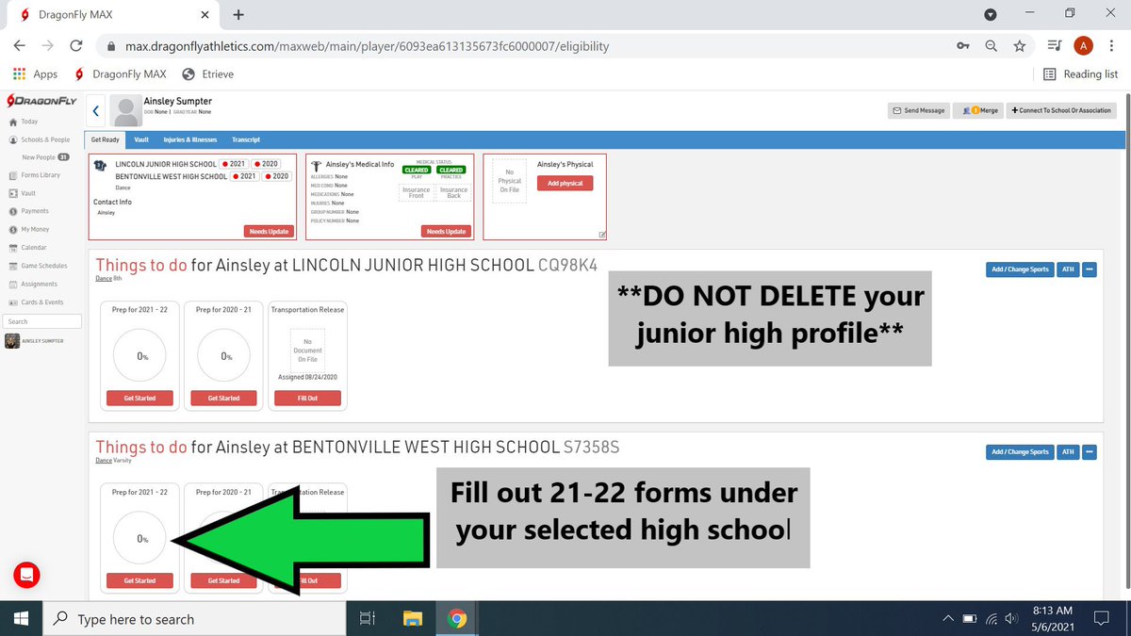Open the Assignments sidebar item
This screenshot has width=1131, height=636.
point(32,284)
